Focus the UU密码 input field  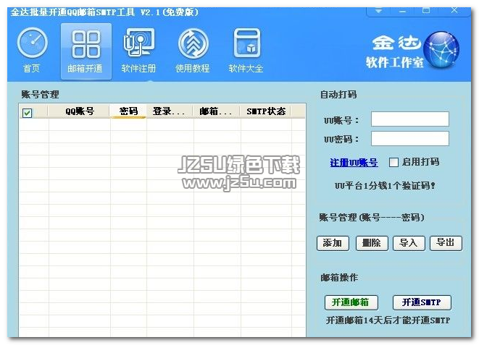pos(410,139)
